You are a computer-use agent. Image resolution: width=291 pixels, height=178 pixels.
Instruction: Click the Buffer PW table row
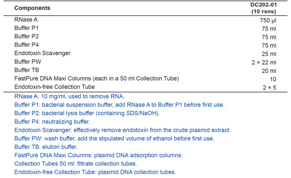(x=145, y=62)
